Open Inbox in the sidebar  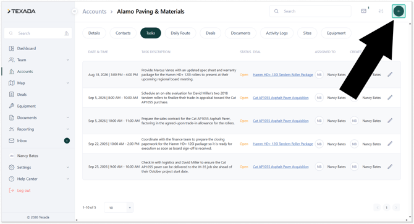click(x=22, y=140)
